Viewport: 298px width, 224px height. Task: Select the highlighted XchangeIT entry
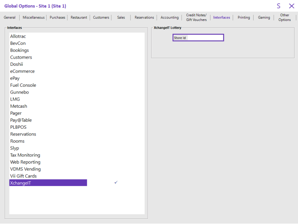click(48, 183)
